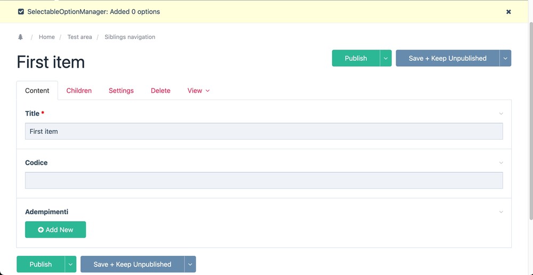Open Test area breadcrumb link
The image size is (533, 275).
[79, 37]
